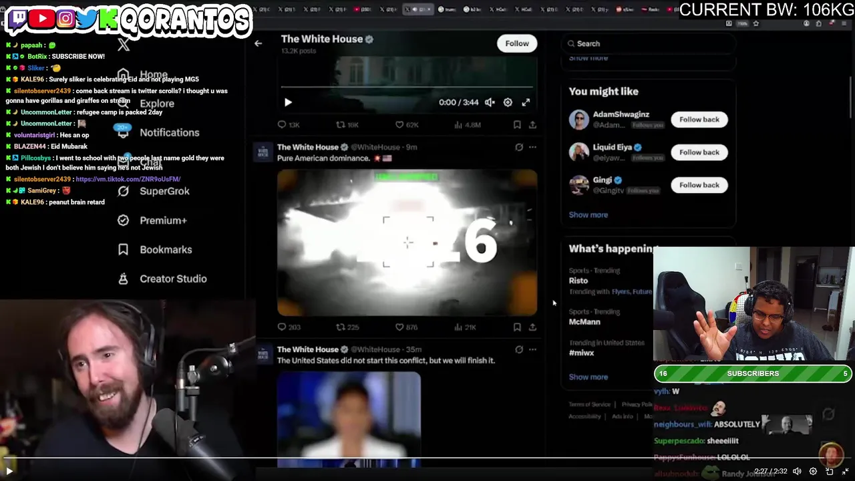
Task: Like the post with 62K likes
Action: pyautogui.click(x=407, y=125)
